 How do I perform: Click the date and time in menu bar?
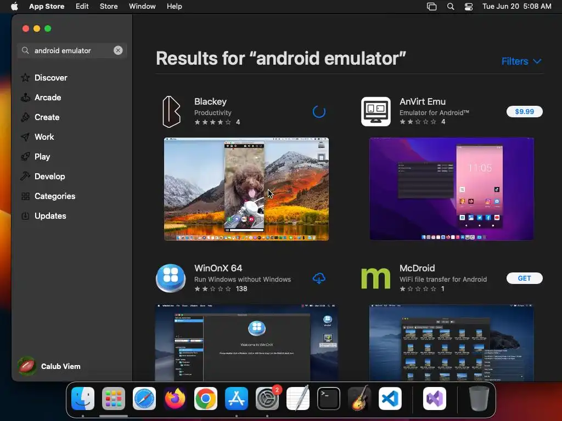(x=517, y=7)
